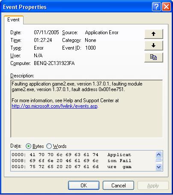Show previous event with up arrow
Image resolution: width=173 pixels, height=195 pixels.
coord(154,34)
